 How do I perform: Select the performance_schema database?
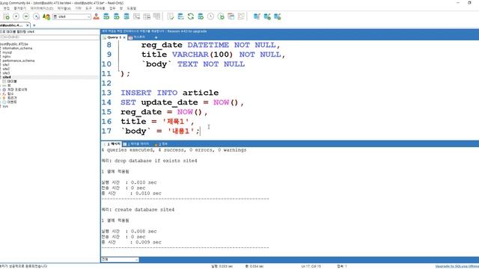coord(18,61)
